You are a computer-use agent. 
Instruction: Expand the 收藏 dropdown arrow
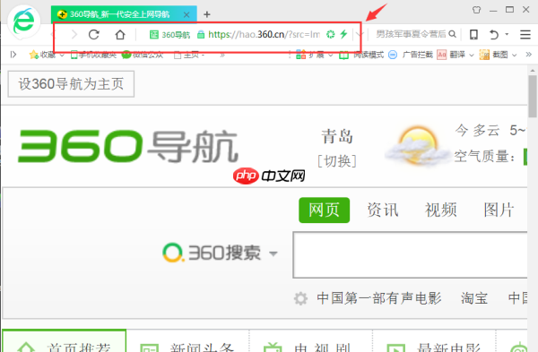pos(62,55)
